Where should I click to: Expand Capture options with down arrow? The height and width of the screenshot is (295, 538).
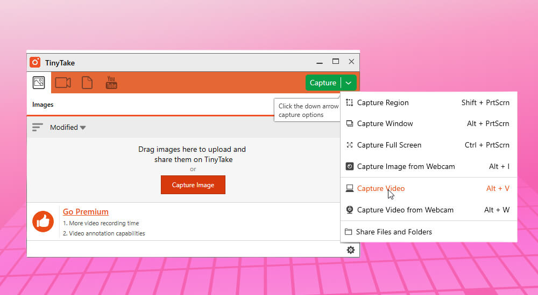pos(349,83)
